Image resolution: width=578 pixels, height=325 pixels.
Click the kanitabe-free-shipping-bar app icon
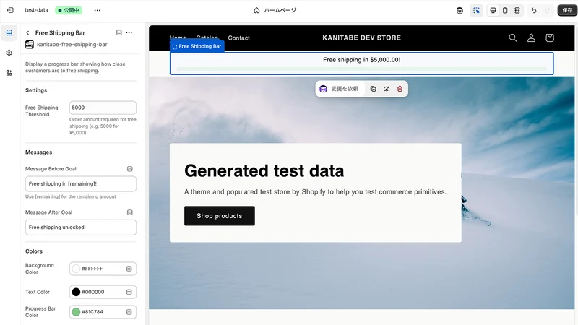[30, 45]
